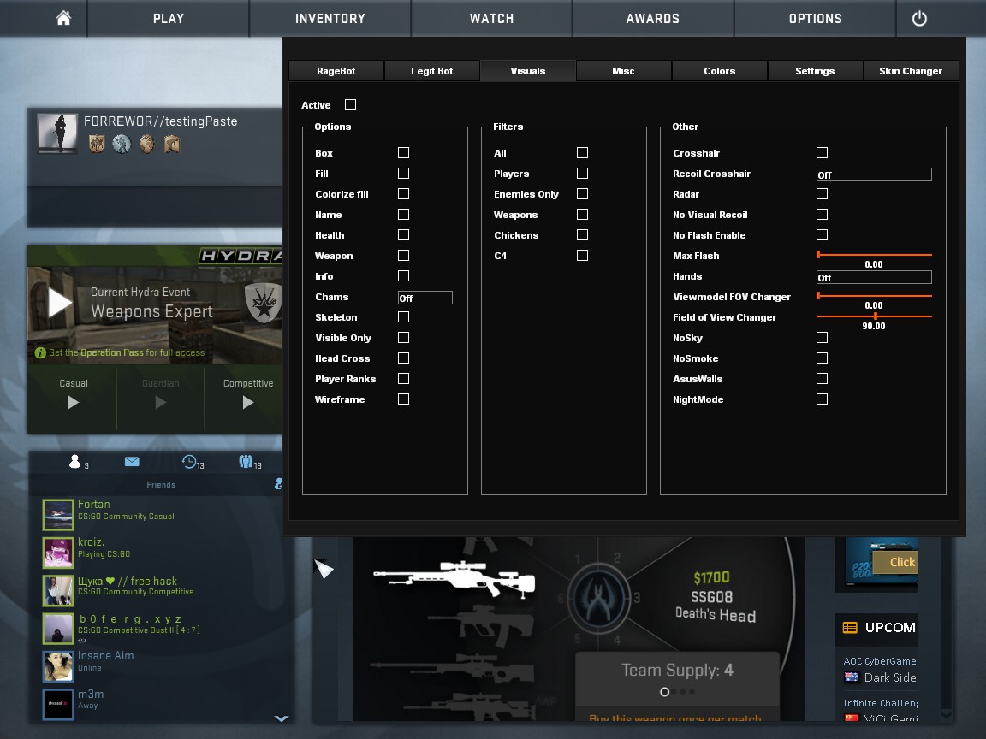Open the AWARDS menu
Viewport: 986px width, 739px height.
click(x=653, y=18)
